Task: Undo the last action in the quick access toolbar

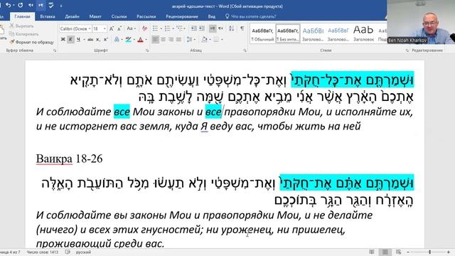Action: [x=8, y=5]
